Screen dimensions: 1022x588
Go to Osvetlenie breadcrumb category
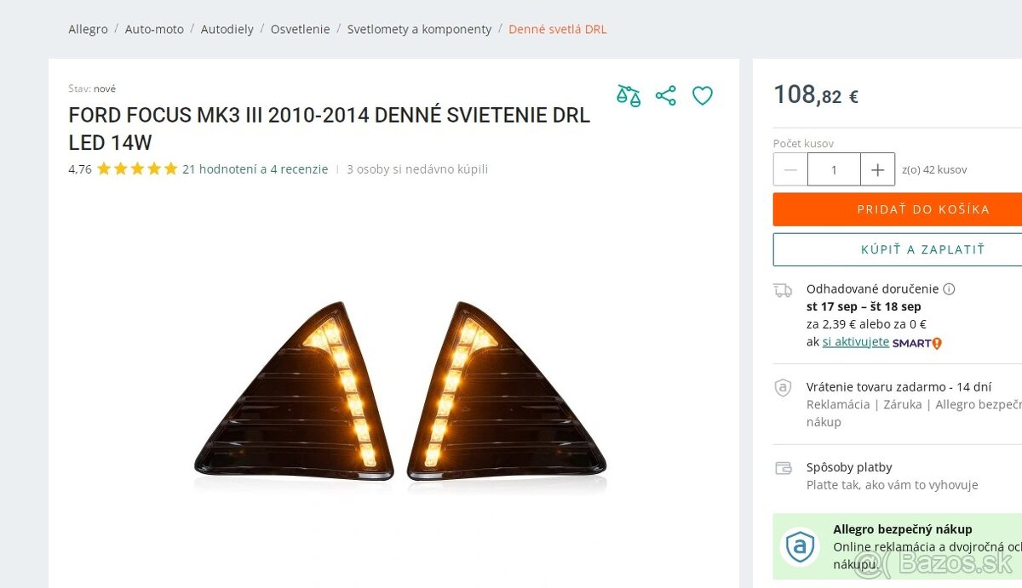pyautogui.click(x=300, y=29)
